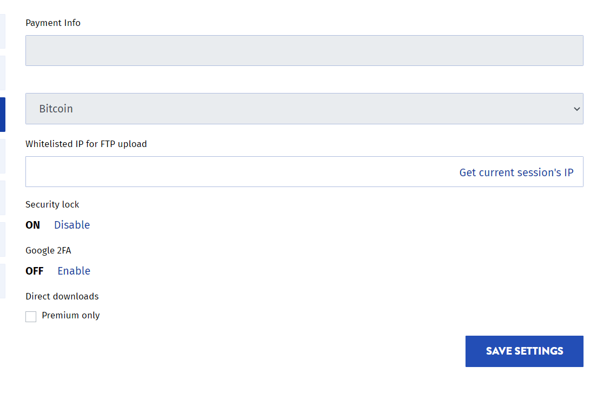The image size is (603, 400).
Task: Click the Payment Info label
Action: tap(53, 23)
